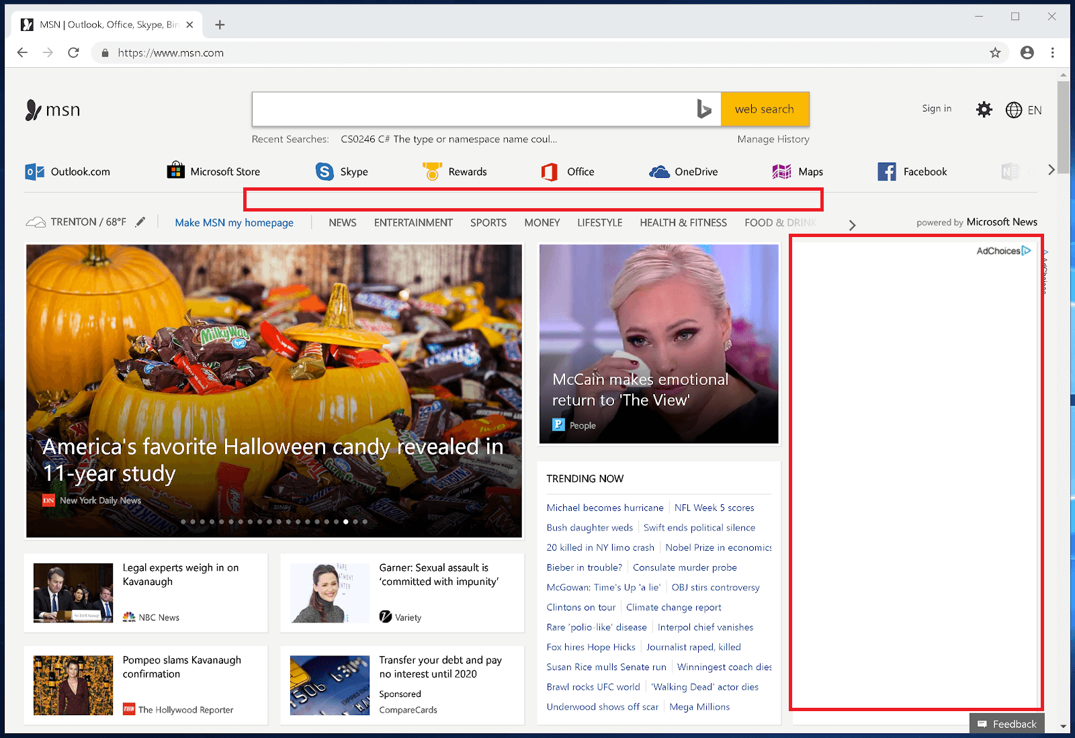Open OneDrive from the shortcut bar
Image resolution: width=1075 pixels, height=738 pixels.
(x=660, y=171)
